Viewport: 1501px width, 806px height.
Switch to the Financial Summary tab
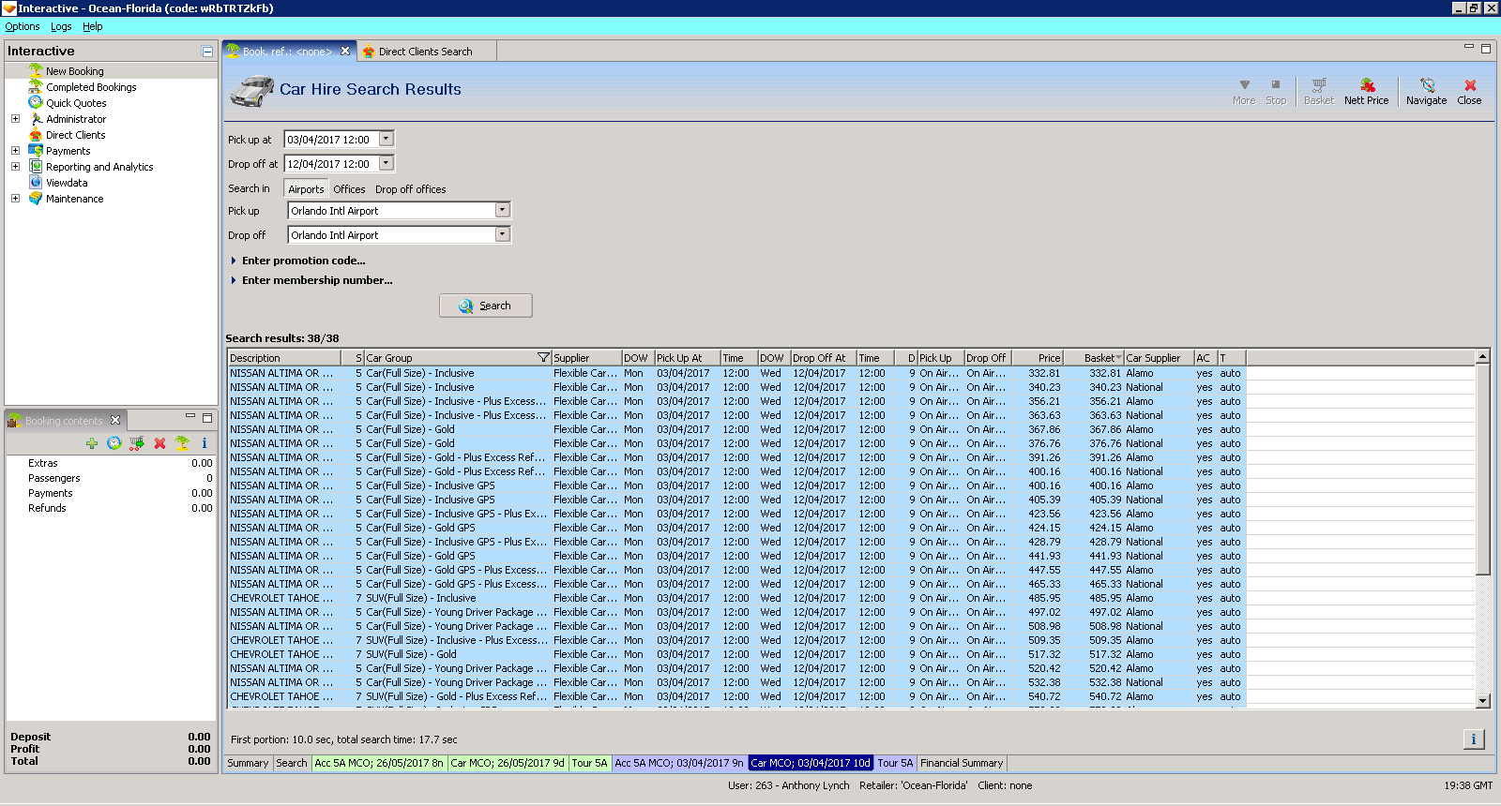coord(962,763)
